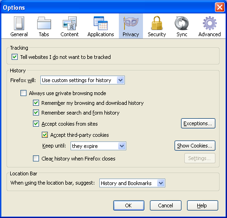This screenshot has height=218, width=227.
Task: Click the 'Firefox will:' label
Action: [23, 80]
